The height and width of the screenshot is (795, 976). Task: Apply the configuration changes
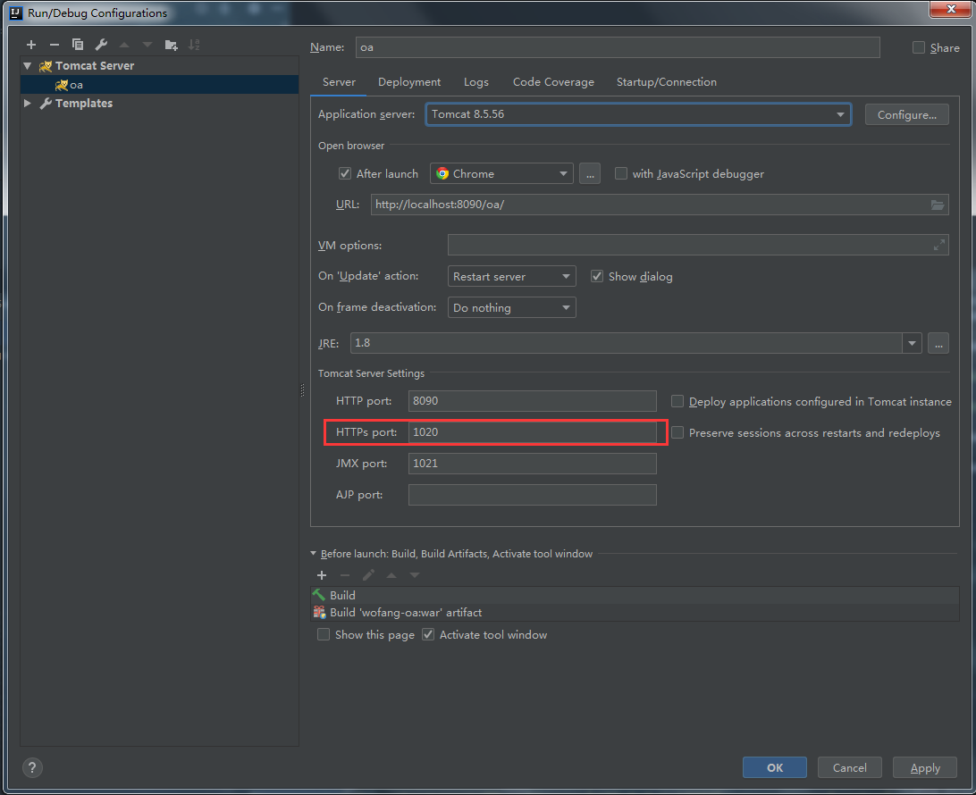click(x=924, y=767)
